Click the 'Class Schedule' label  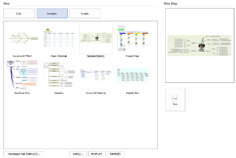[x=59, y=56]
